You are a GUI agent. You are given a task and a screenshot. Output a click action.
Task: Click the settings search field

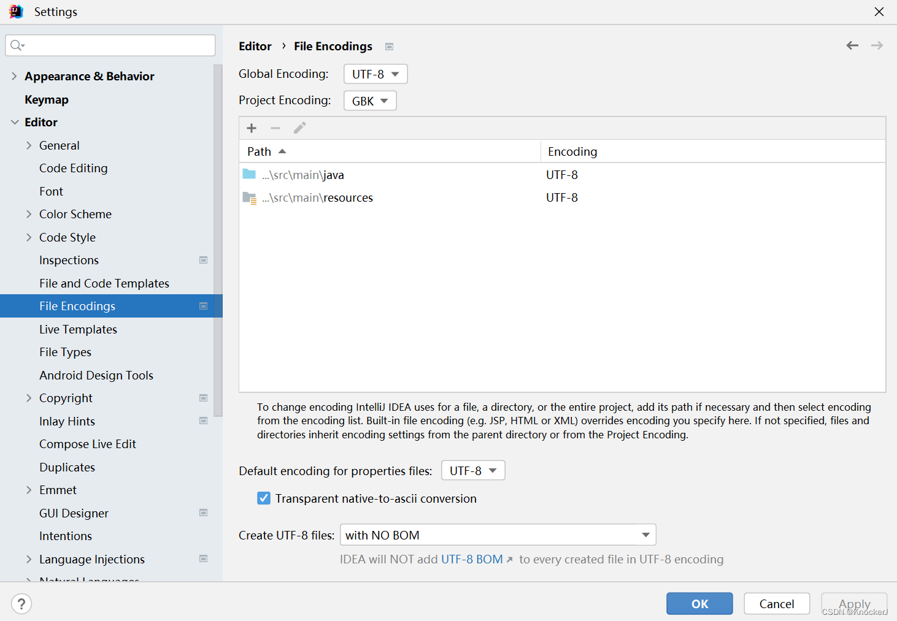pos(110,45)
